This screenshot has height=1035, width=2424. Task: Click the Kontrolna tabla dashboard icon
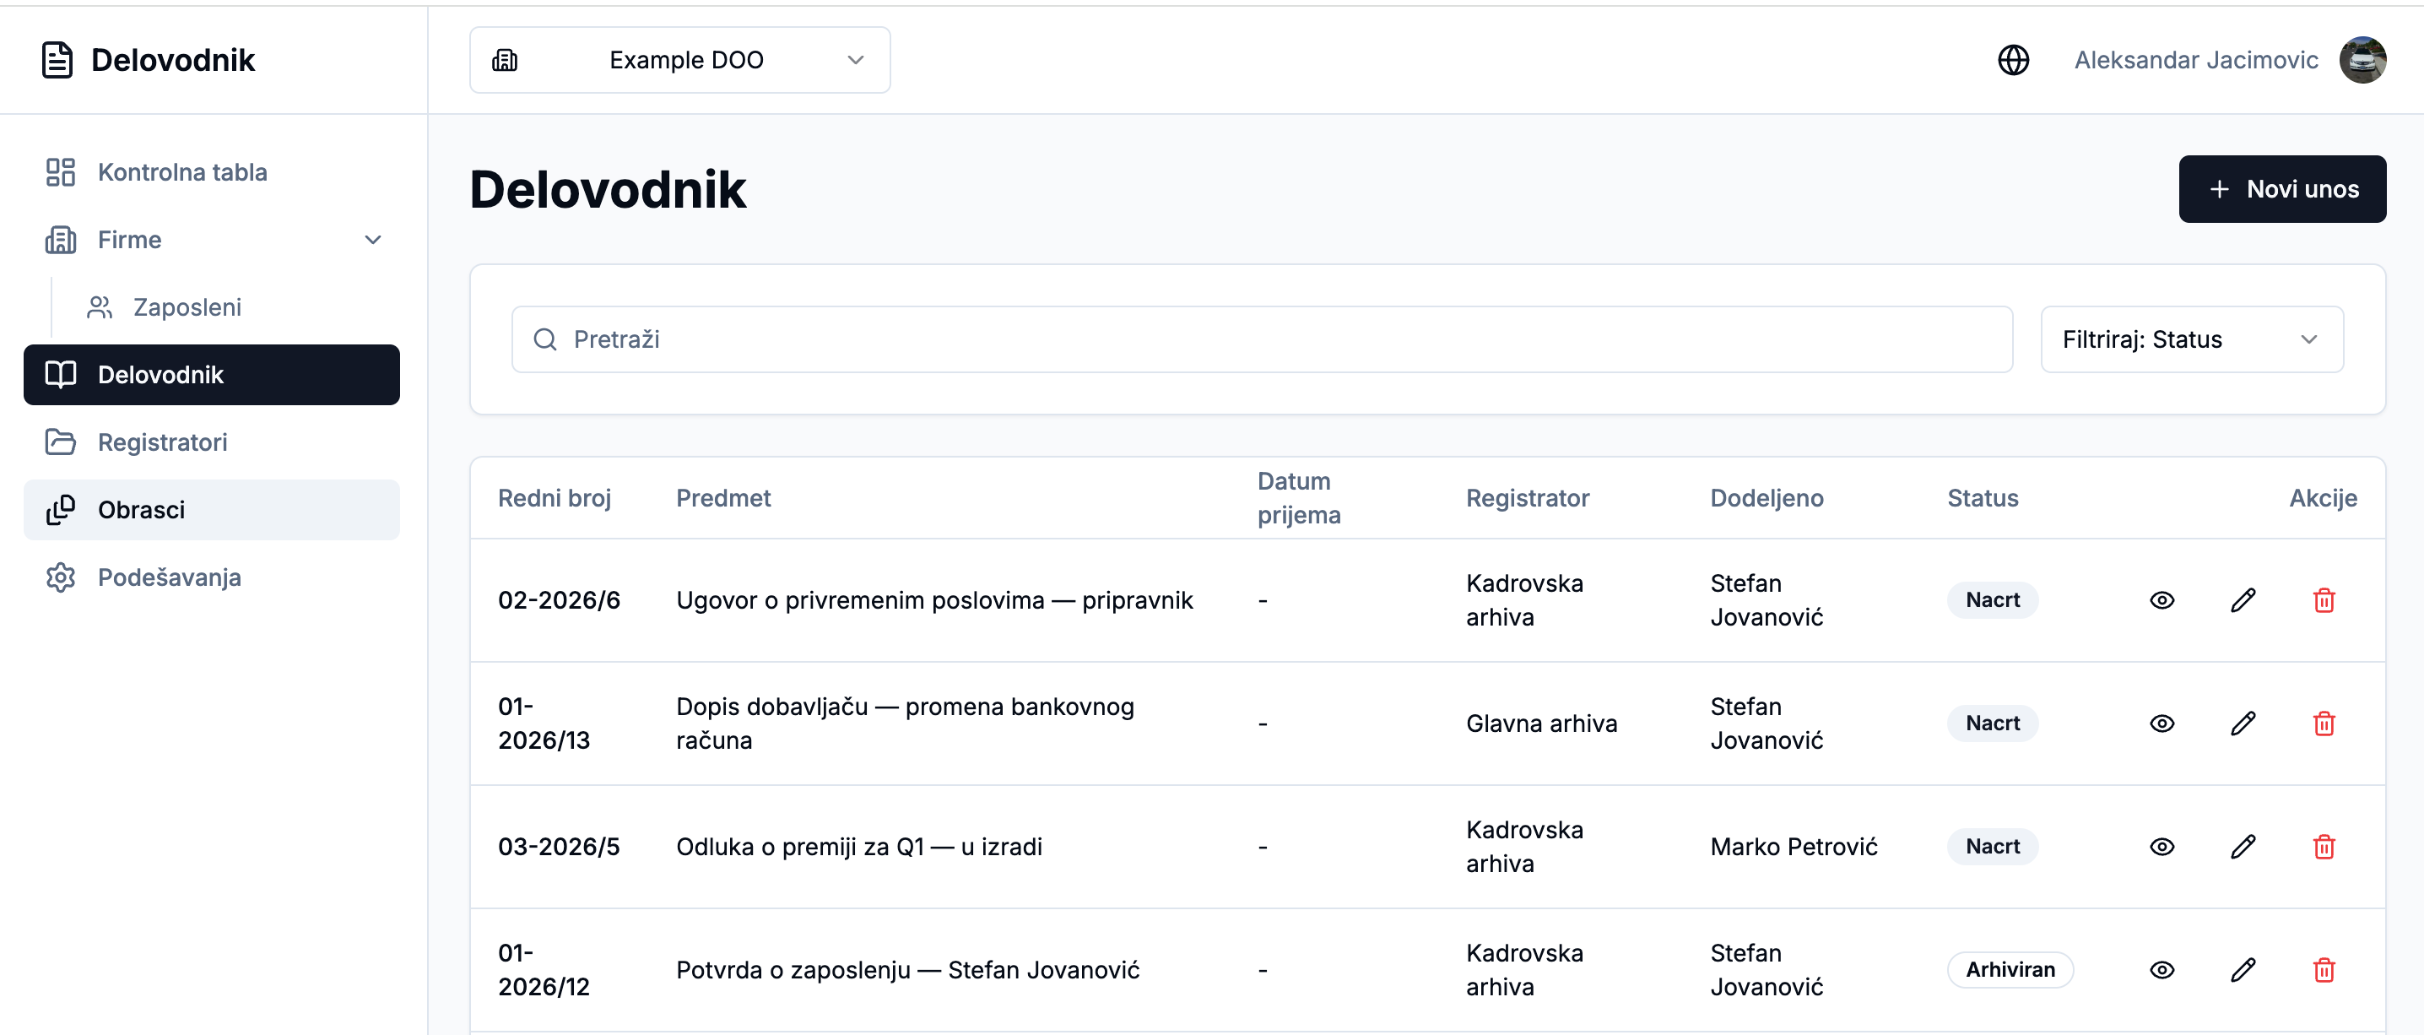[x=60, y=172]
